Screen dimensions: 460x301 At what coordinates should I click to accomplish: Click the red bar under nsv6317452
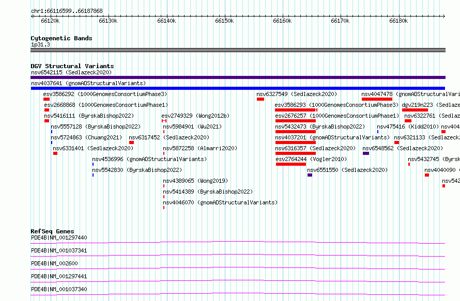pos(131,142)
